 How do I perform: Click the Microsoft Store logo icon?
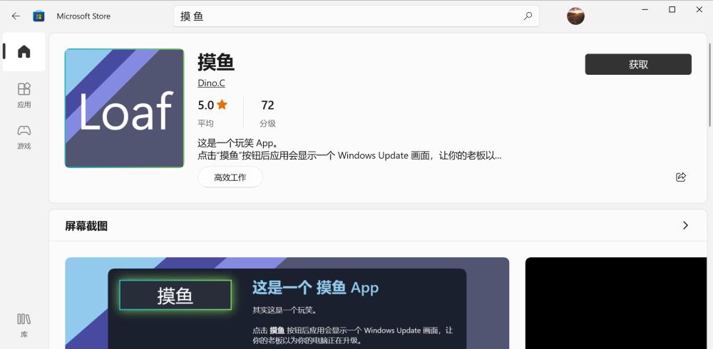coord(39,16)
